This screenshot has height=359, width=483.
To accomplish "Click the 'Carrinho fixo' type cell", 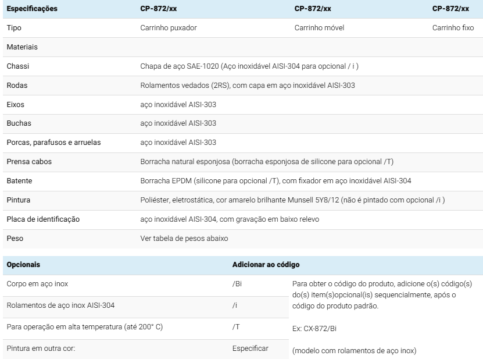I will click(453, 28).
